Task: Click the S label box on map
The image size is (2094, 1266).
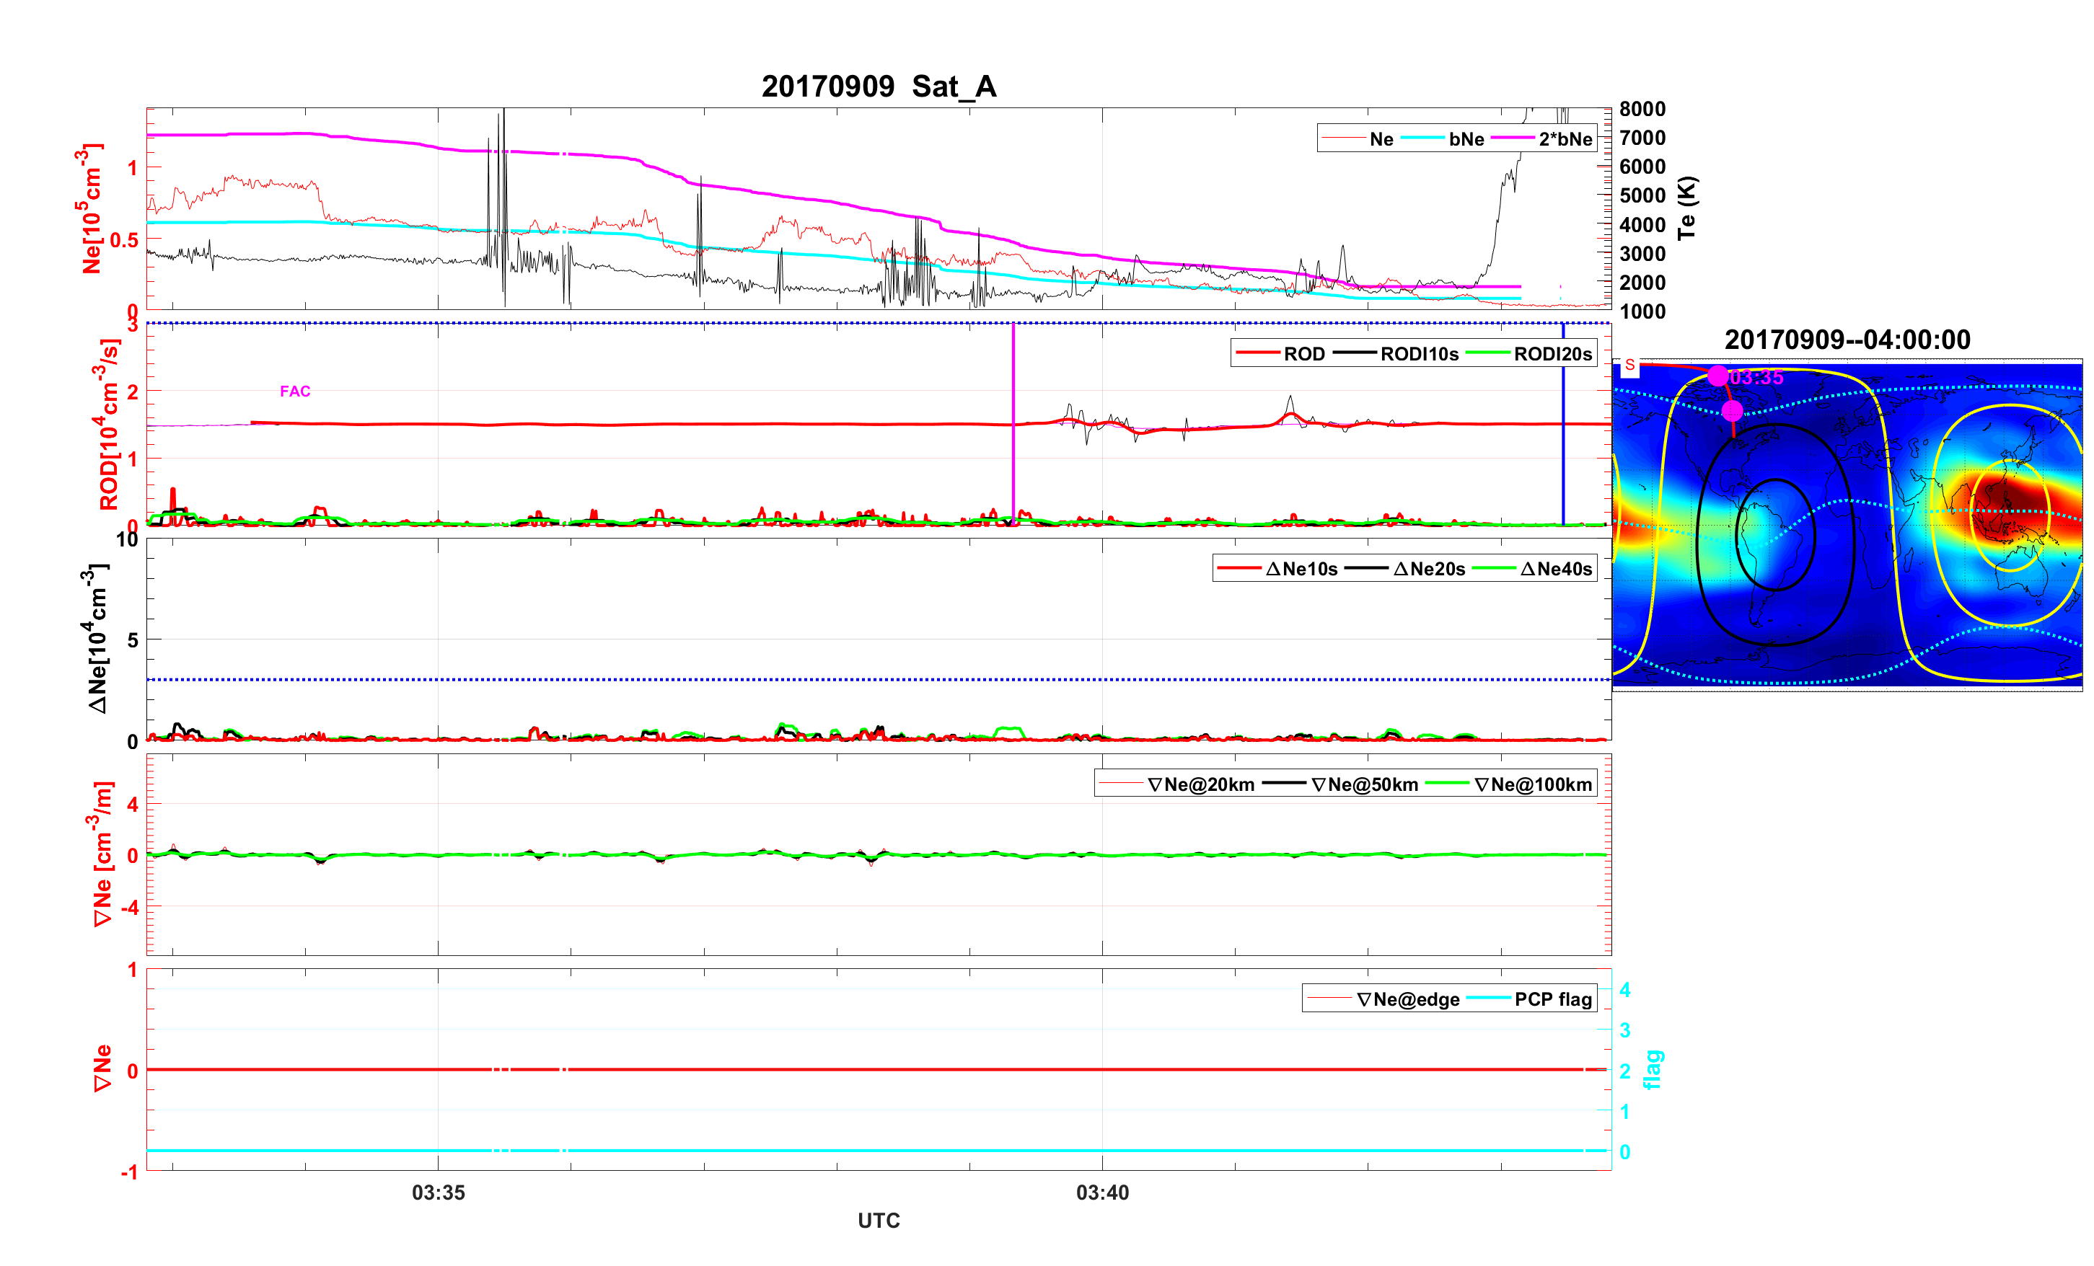Action: [x=1629, y=366]
